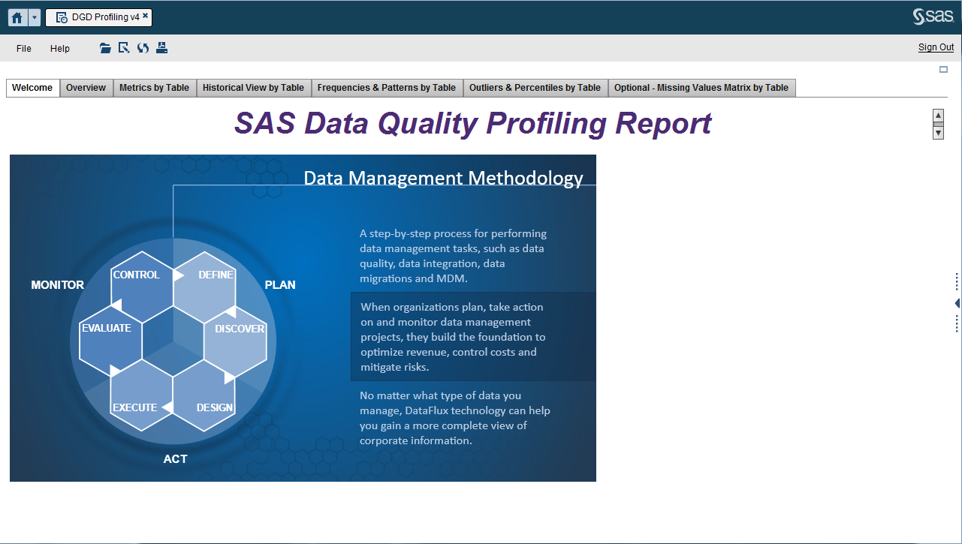The image size is (962, 544).
Task: Collapse the right panel with the arrow handle
Action: [x=957, y=303]
